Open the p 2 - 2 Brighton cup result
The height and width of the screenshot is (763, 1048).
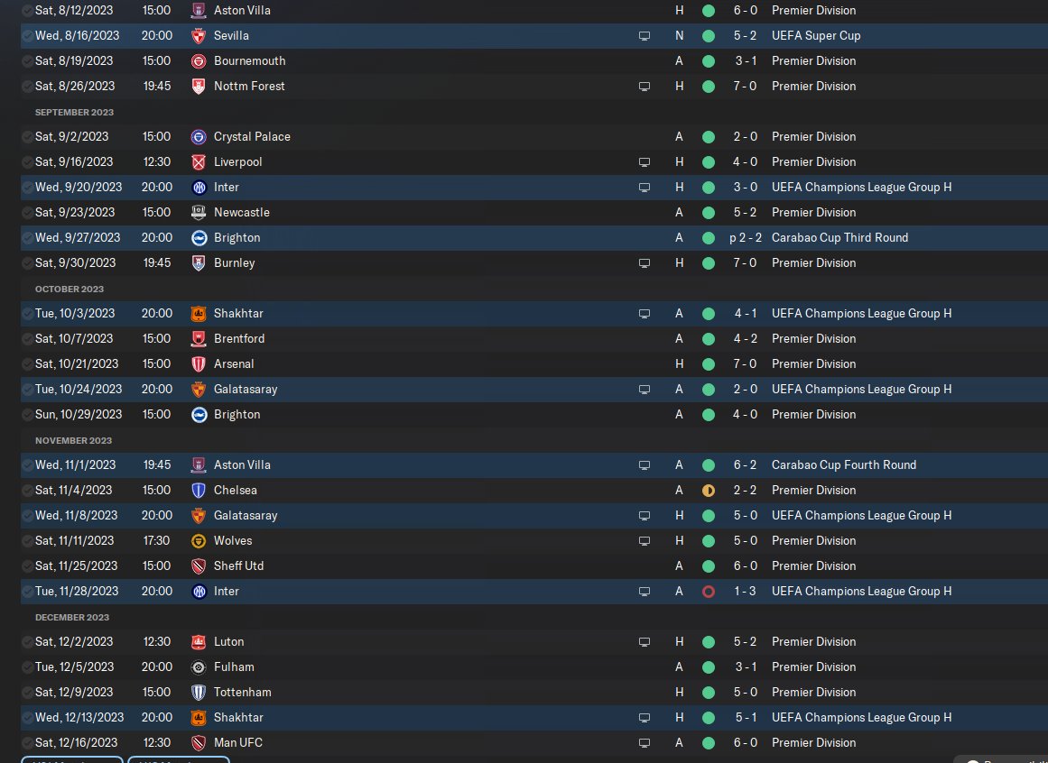pos(746,237)
